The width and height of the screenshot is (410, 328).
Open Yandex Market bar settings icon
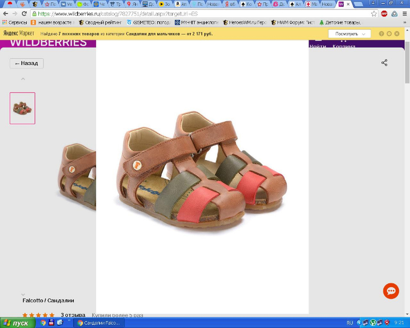[389, 34]
